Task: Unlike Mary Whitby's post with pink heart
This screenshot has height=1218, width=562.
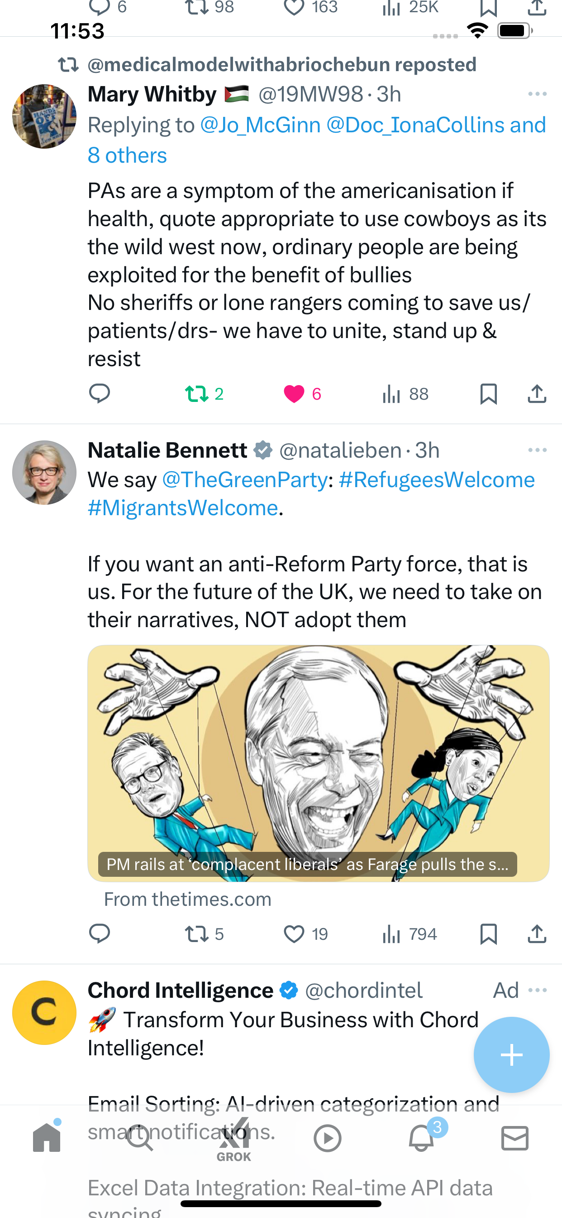Action: (x=302, y=393)
